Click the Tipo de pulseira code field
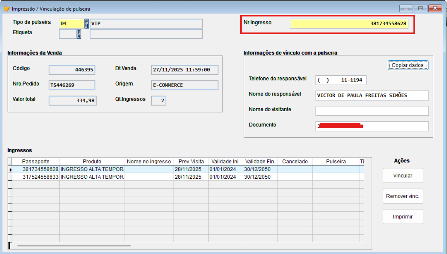447x254 pixels. [71, 24]
